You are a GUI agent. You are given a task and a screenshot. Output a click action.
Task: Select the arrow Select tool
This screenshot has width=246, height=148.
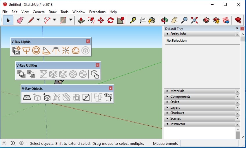(x=8, y=20)
